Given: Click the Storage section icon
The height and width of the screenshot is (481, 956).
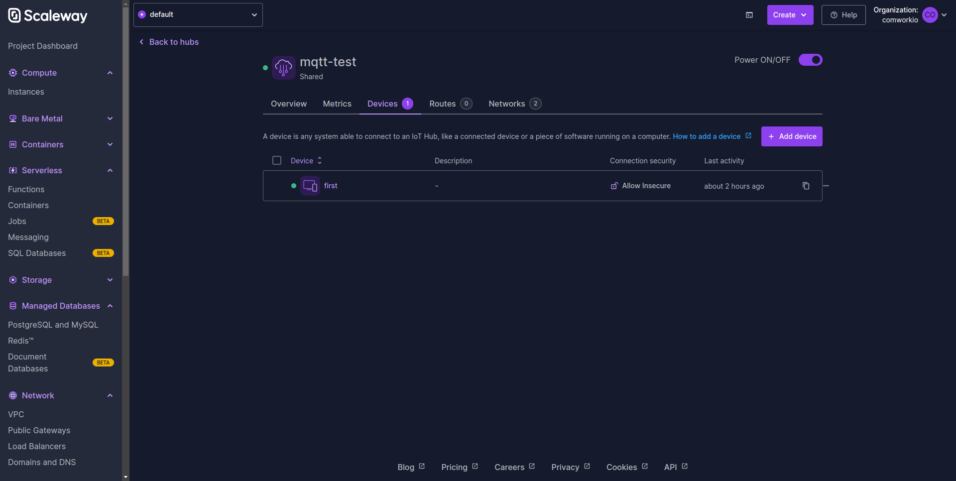Looking at the screenshot, I should click(13, 280).
